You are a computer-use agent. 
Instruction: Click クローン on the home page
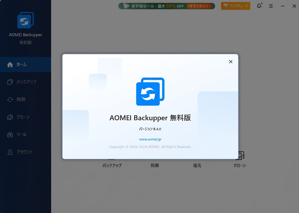pos(240,166)
